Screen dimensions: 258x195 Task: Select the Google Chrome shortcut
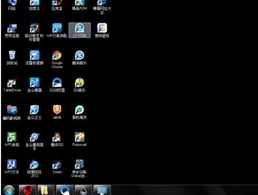pyautogui.click(x=57, y=60)
